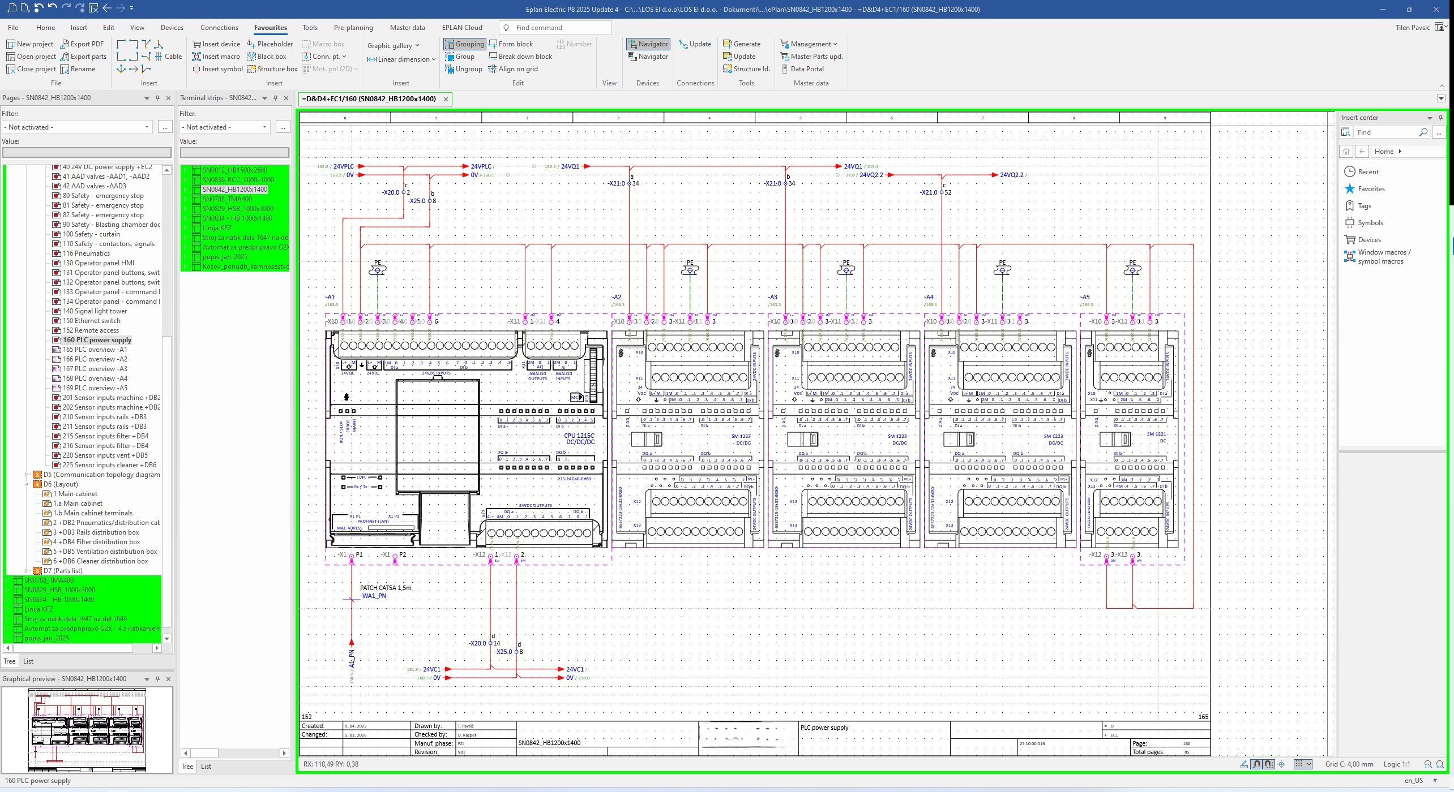Switch to the Master data ribbon tab
The height and width of the screenshot is (792, 1454).
point(407,27)
